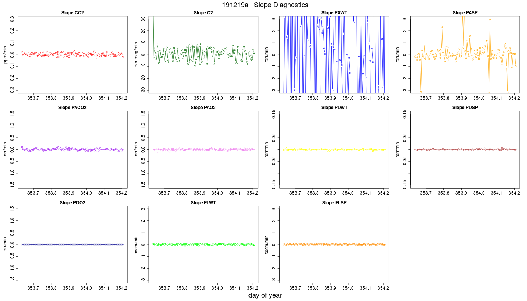Click the pink data series in Slope PAO2
Screen dimensions: 527x301
click(203, 149)
